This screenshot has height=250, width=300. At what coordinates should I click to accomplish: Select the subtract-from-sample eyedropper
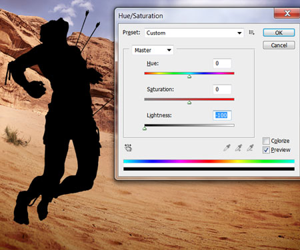click(x=250, y=147)
